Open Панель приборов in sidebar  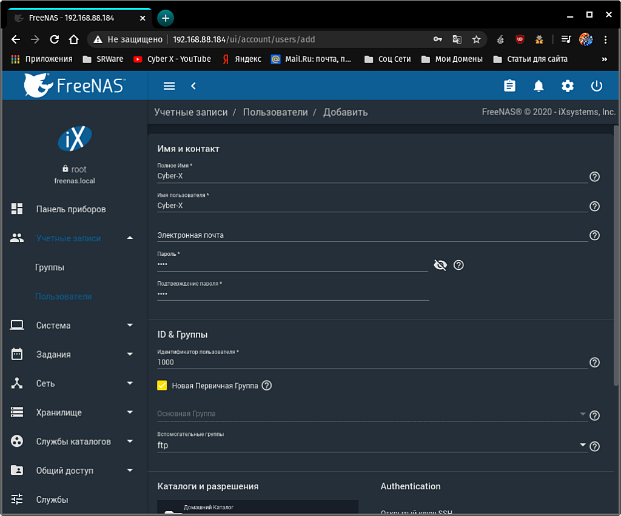[x=70, y=209]
